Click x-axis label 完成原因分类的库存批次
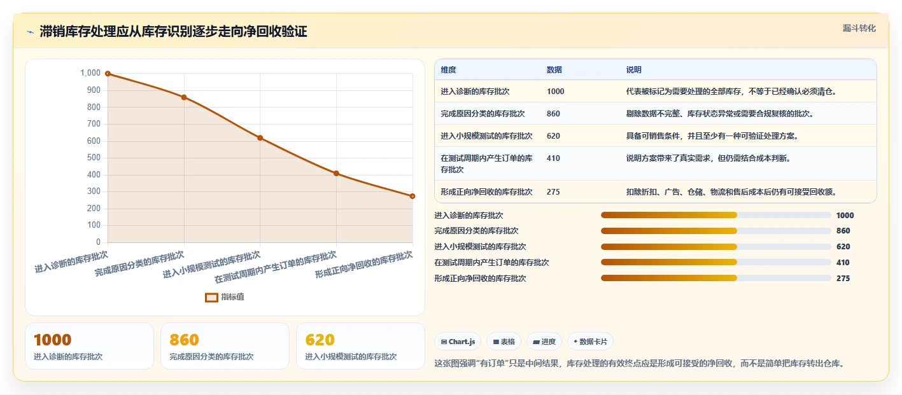 point(139,263)
